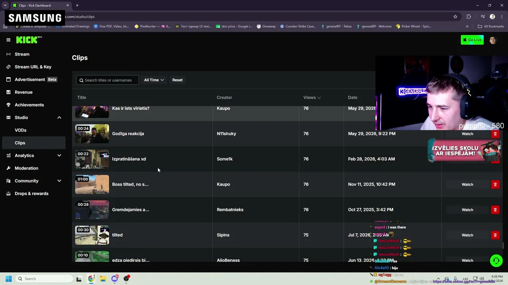Show overflow bookmarks with the double chevron
This screenshot has width=508, height=285.
(x=467, y=27)
